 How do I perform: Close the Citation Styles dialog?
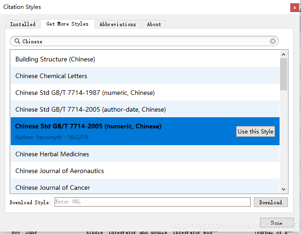pyautogui.click(x=294, y=7)
